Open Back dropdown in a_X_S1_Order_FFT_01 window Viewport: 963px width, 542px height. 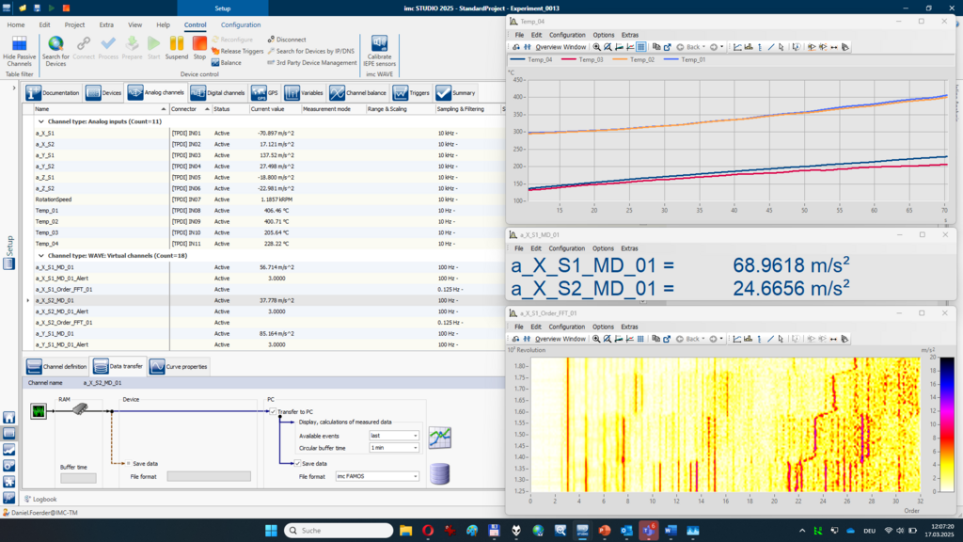703,339
